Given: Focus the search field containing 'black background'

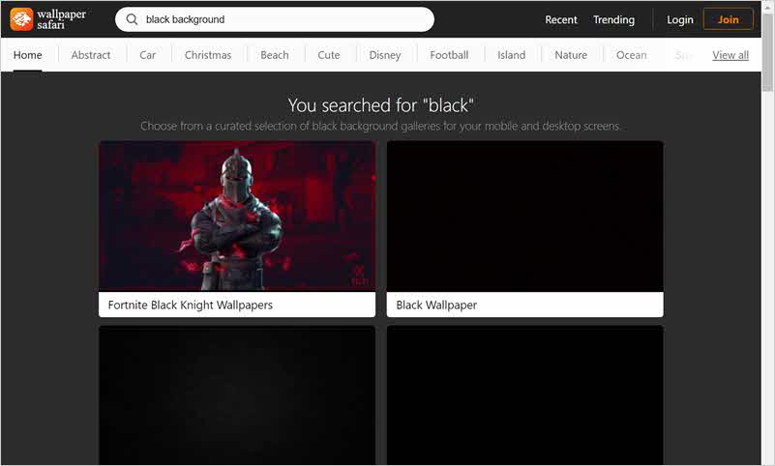Looking at the screenshot, I should point(275,19).
